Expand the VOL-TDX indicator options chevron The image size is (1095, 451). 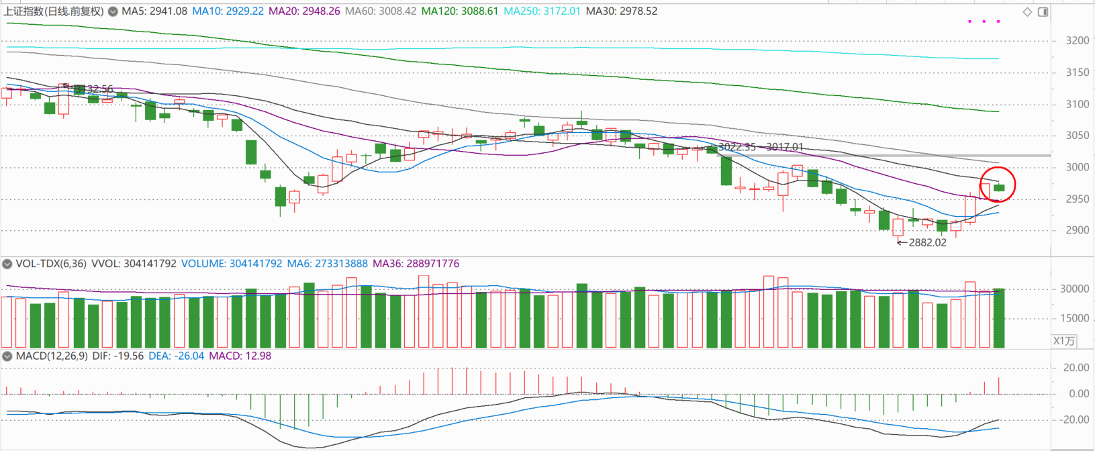pos(7,264)
